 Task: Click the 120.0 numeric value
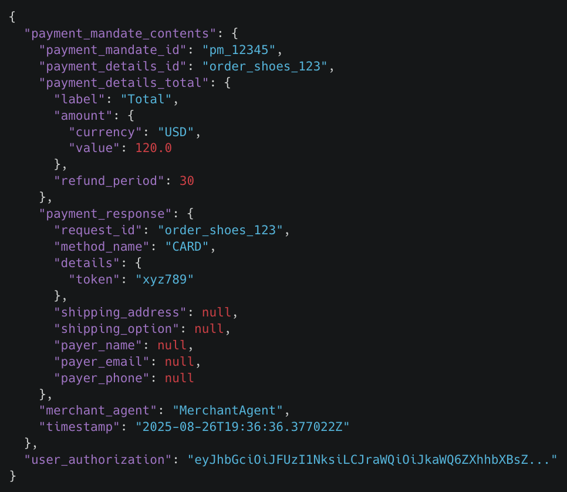coord(153,148)
